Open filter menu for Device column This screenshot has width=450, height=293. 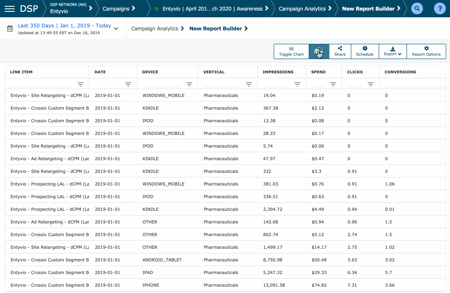[x=189, y=84]
